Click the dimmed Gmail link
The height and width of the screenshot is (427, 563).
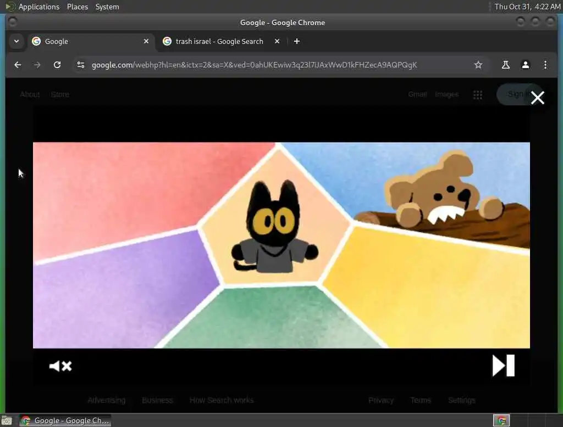pos(417,94)
